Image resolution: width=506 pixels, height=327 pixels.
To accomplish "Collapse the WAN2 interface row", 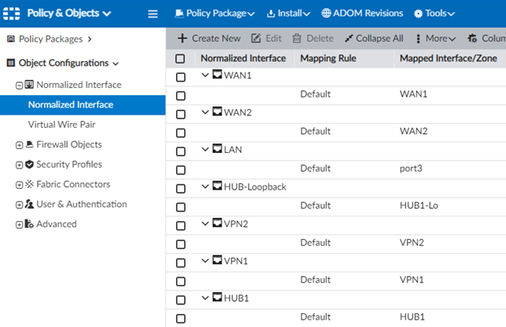I will [206, 112].
